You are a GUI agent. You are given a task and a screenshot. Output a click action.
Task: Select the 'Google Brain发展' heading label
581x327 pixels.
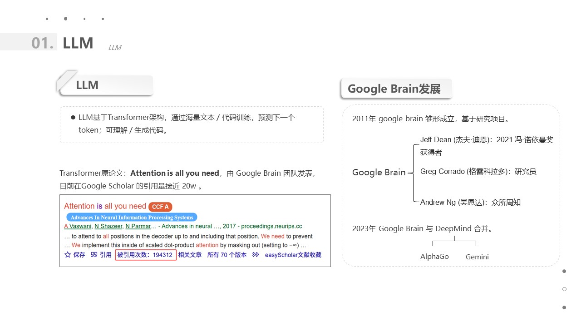coord(394,89)
